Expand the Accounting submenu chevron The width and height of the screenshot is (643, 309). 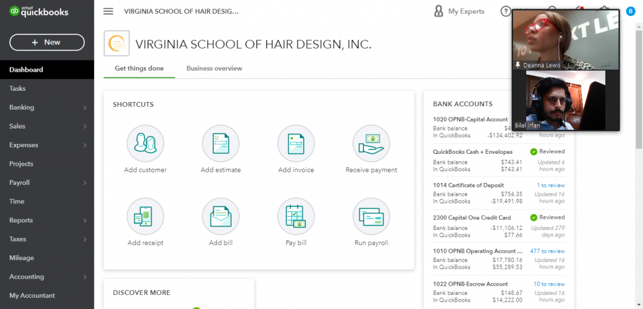pyautogui.click(x=85, y=277)
